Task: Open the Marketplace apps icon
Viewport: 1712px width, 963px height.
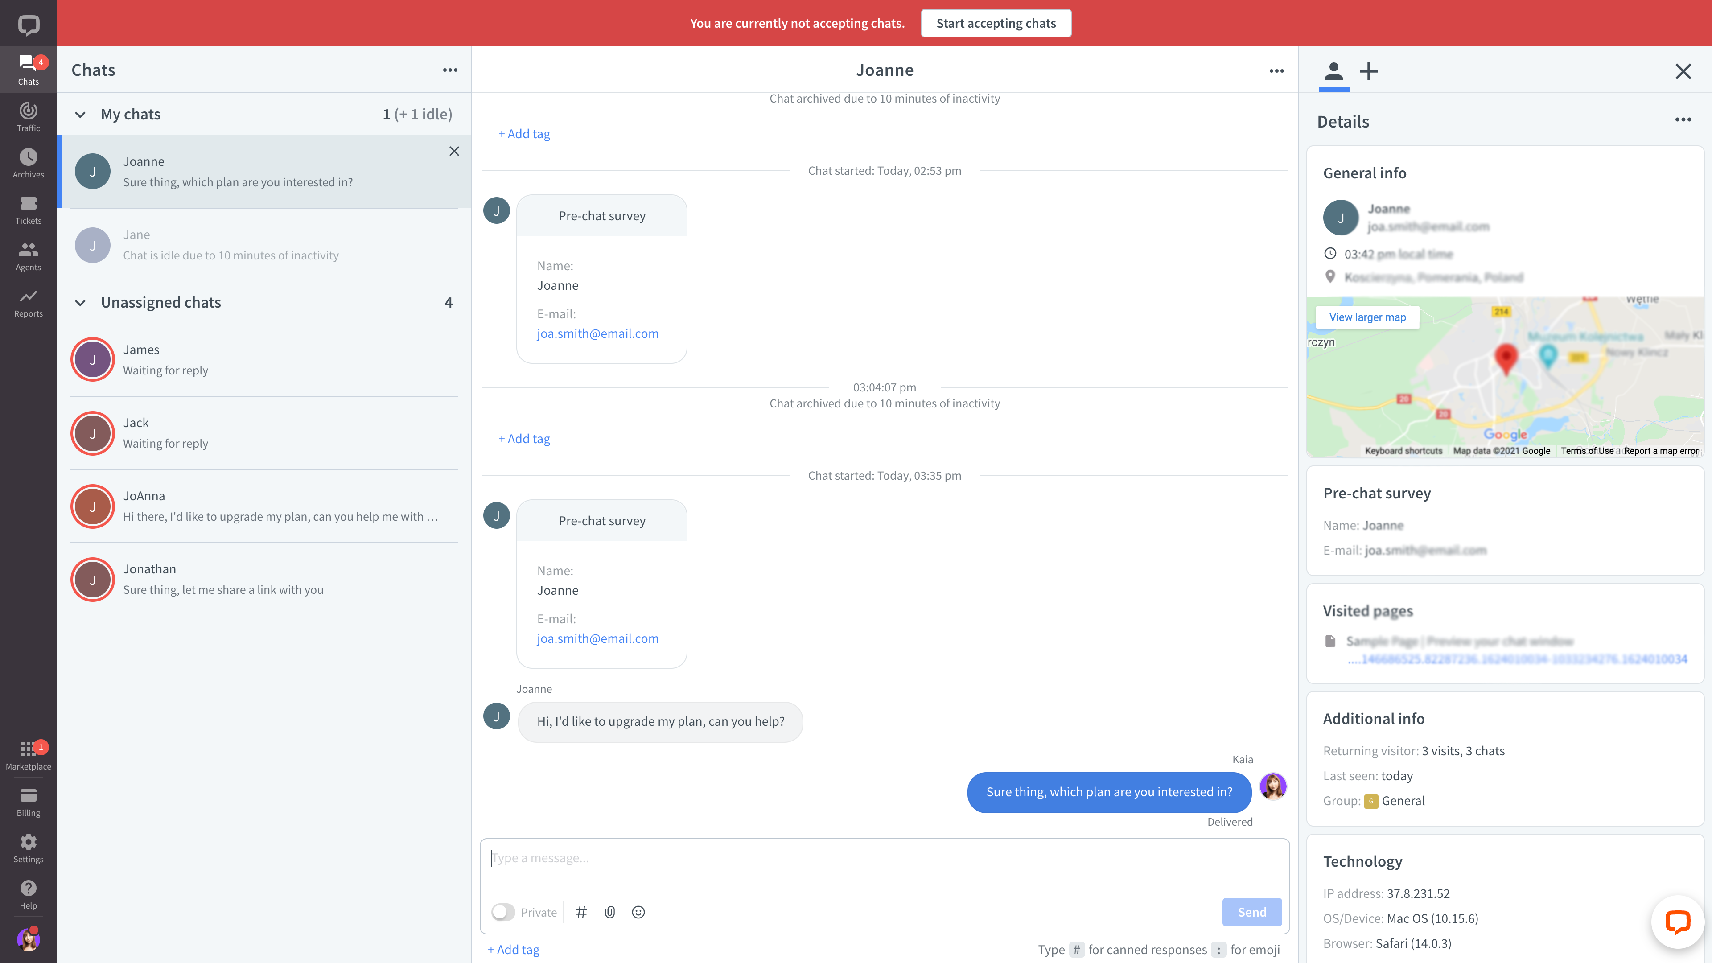Action: click(x=28, y=754)
